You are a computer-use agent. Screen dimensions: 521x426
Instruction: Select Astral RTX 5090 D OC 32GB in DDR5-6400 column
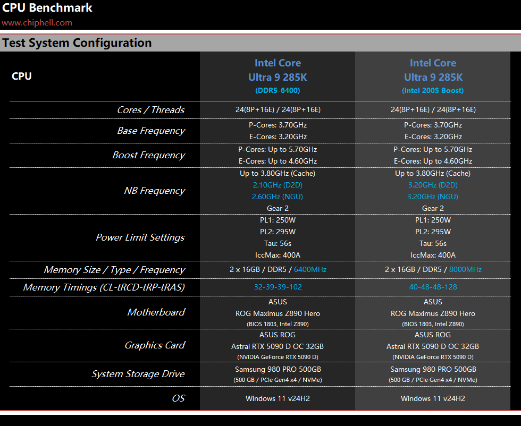(x=278, y=346)
